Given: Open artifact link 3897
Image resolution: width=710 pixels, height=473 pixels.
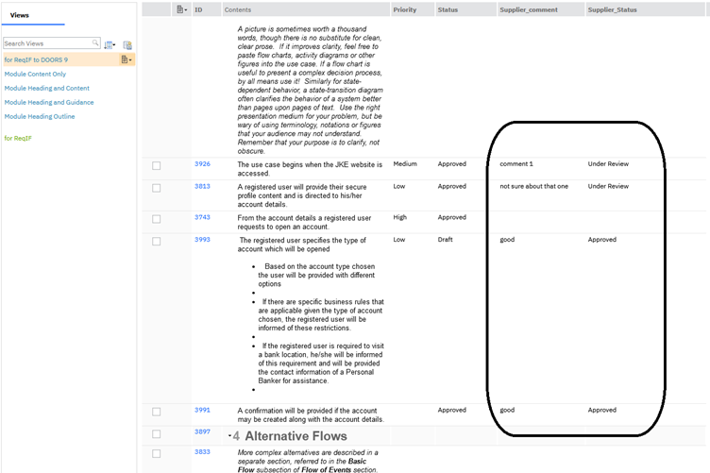Looking at the screenshot, I should (202, 432).
